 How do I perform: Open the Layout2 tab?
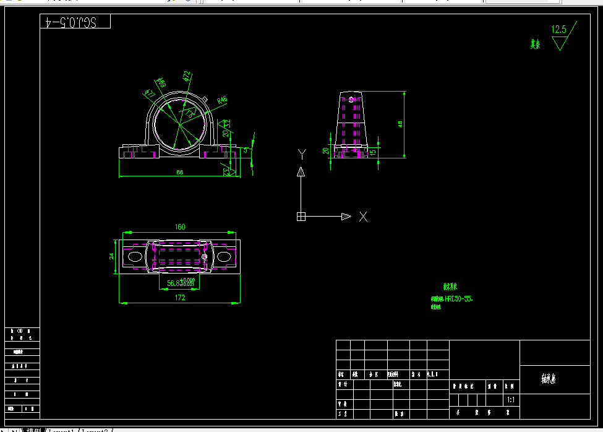click(95, 430)
